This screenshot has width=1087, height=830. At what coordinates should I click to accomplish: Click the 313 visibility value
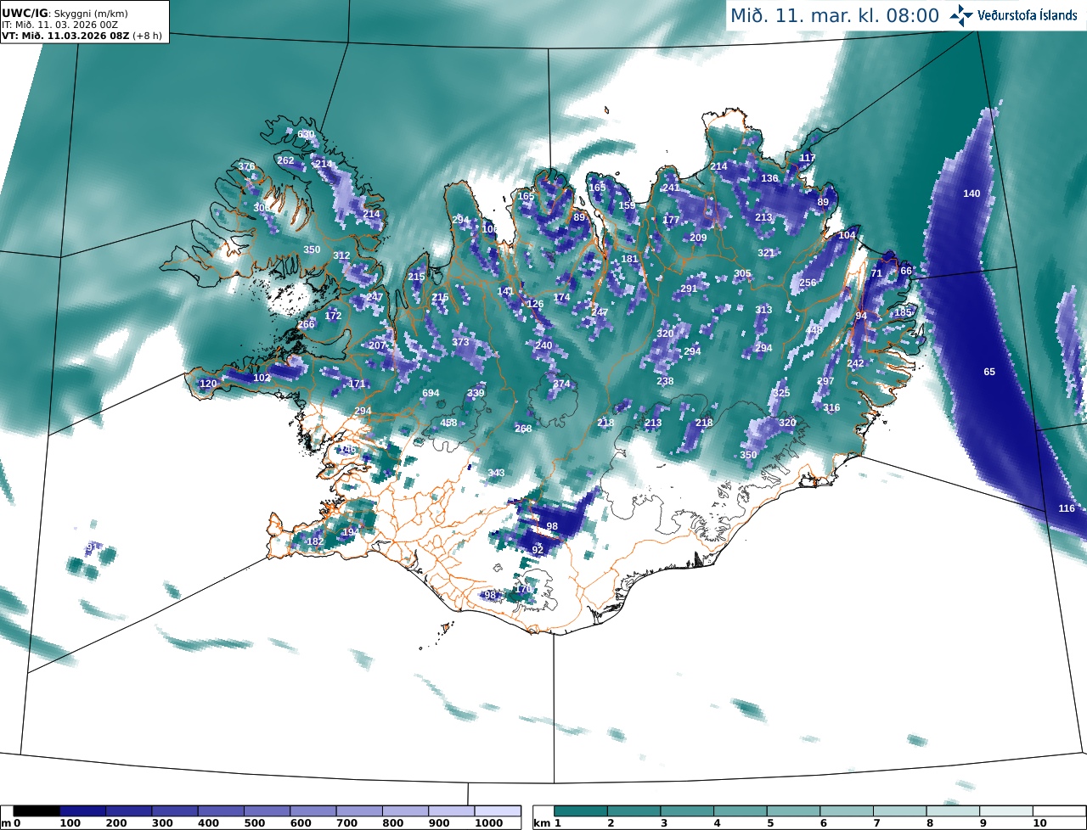[763, 310]
